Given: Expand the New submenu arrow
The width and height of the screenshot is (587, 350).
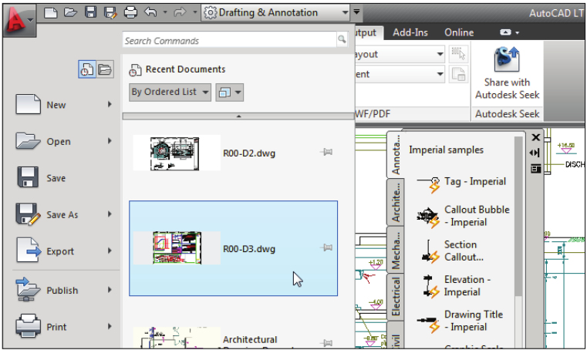Looking at the screenshot, I should point(110,104).
